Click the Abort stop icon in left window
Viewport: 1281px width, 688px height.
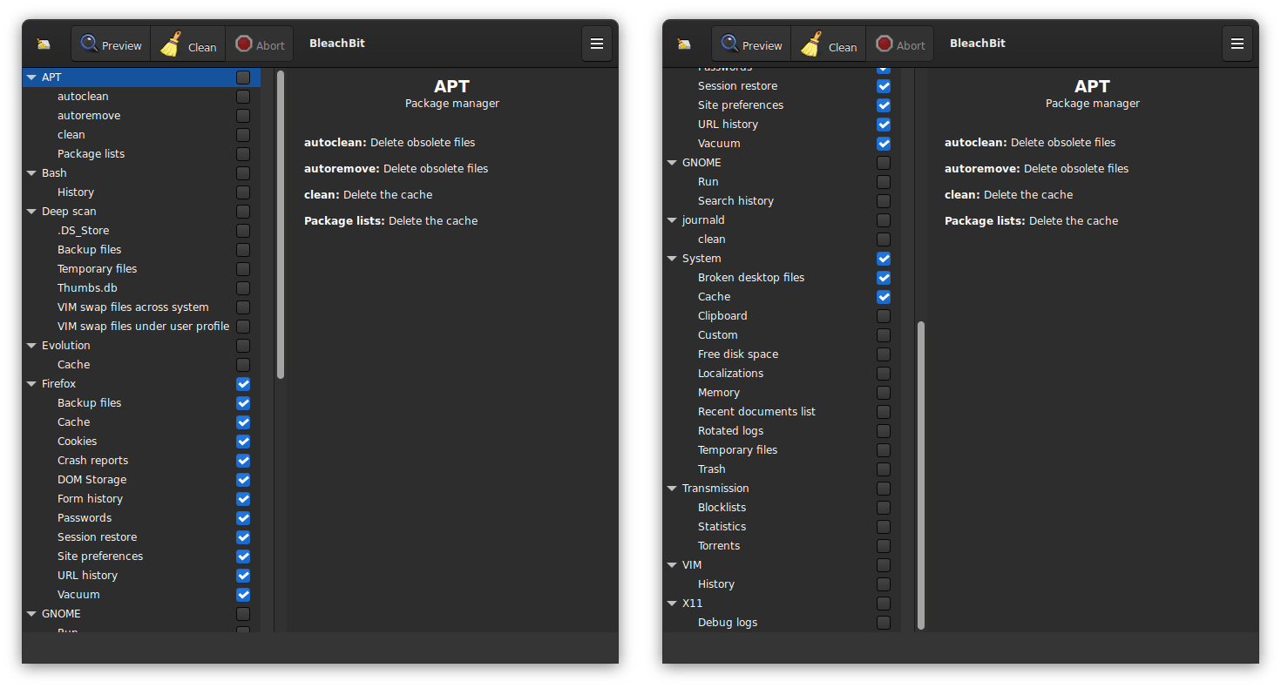(243, 44)
